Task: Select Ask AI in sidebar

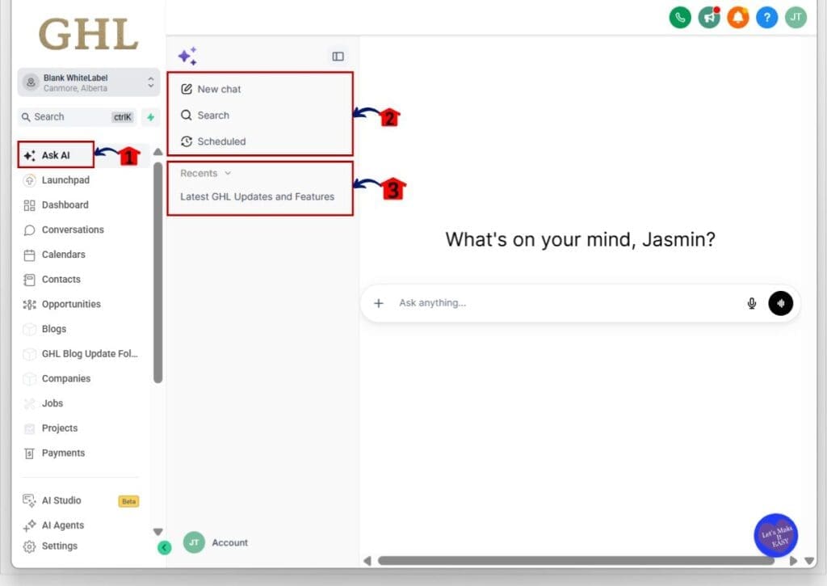Action: (56, 155)
